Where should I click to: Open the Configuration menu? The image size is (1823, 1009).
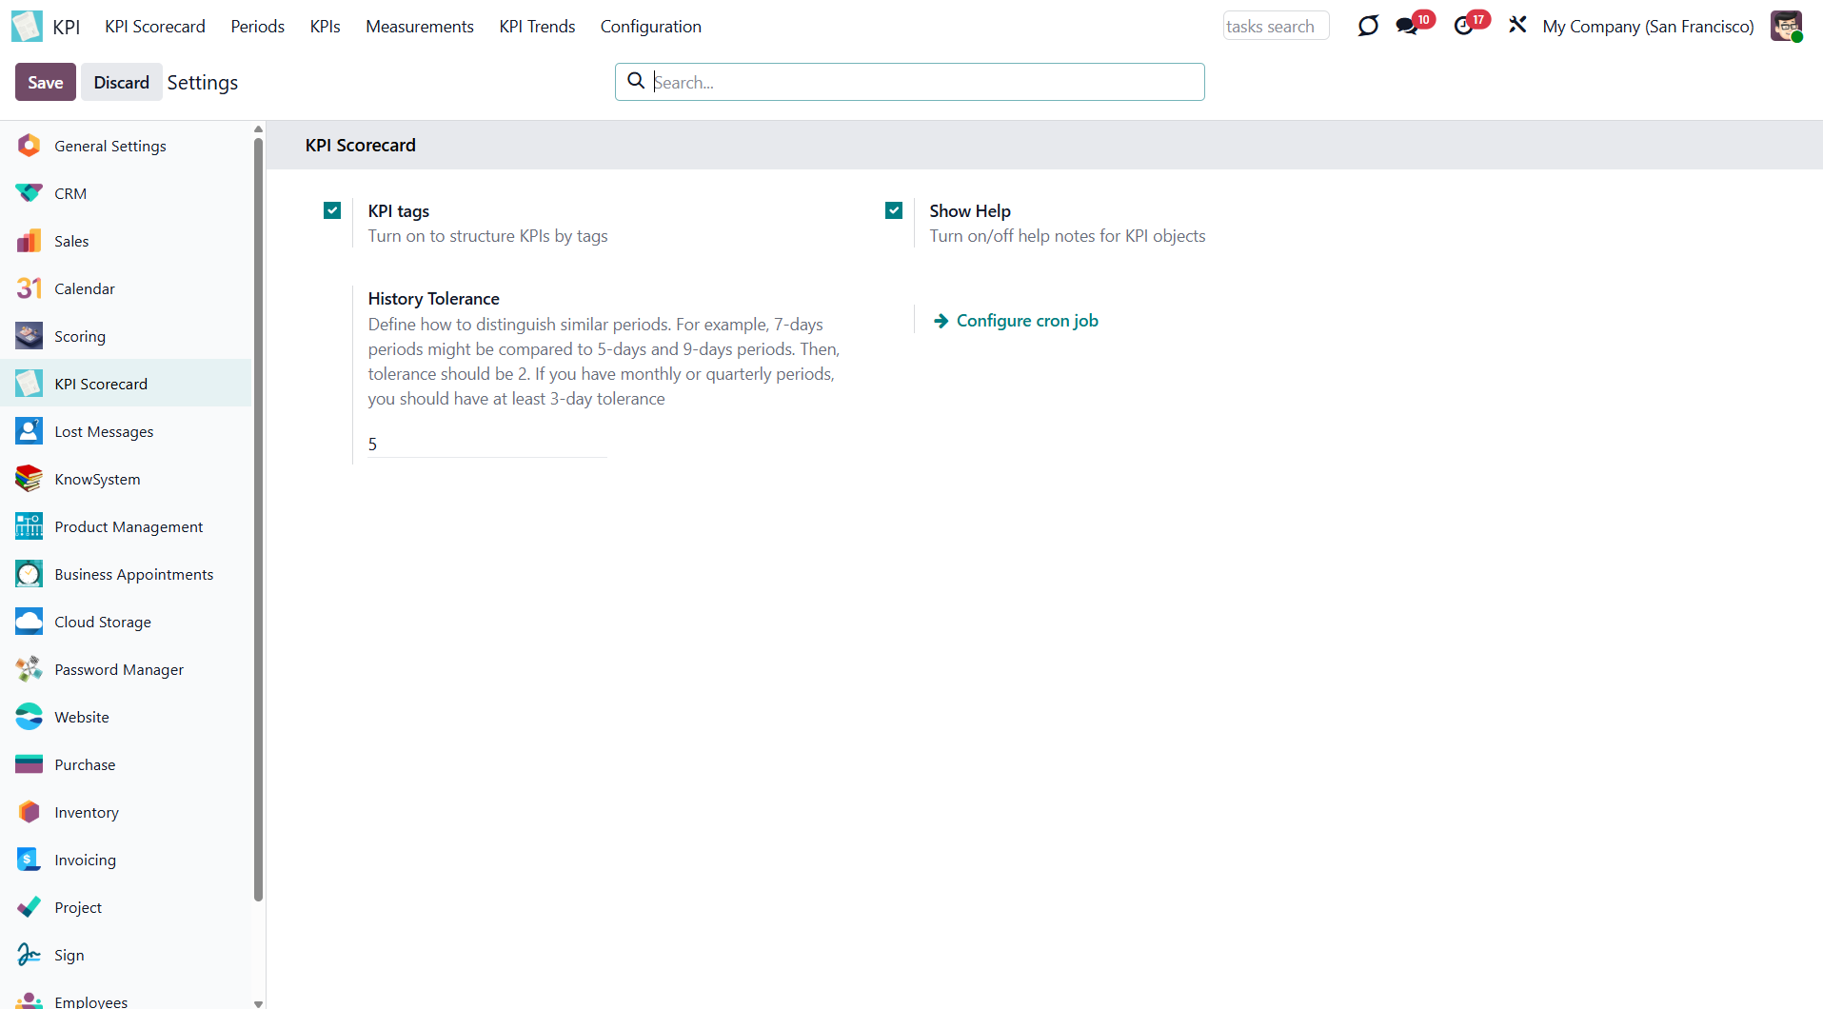click(650, 27)
